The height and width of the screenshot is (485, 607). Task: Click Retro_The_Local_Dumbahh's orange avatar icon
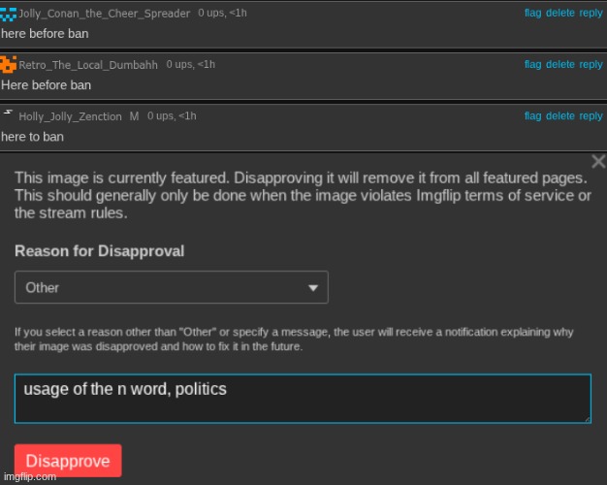coord(9,65)
